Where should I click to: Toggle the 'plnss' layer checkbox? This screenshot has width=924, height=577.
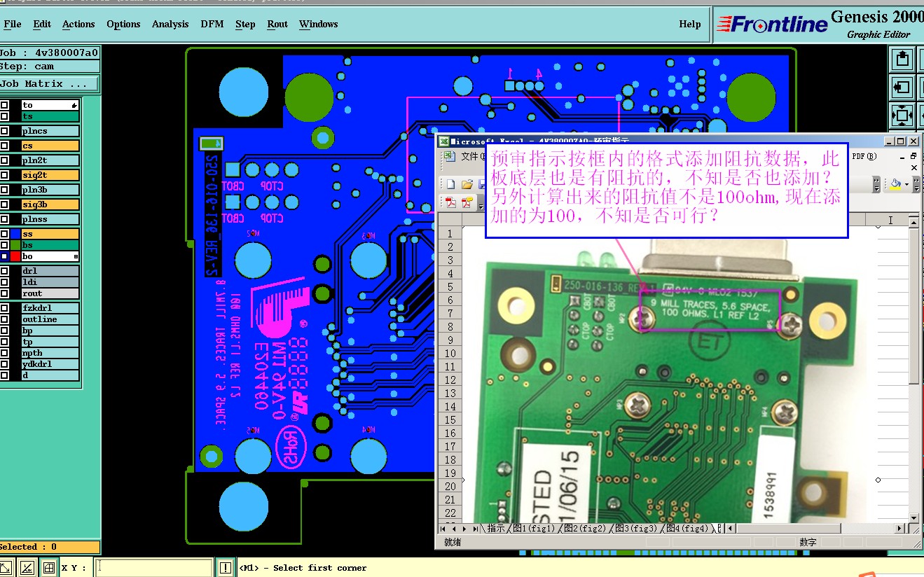(x=5, y=219)
